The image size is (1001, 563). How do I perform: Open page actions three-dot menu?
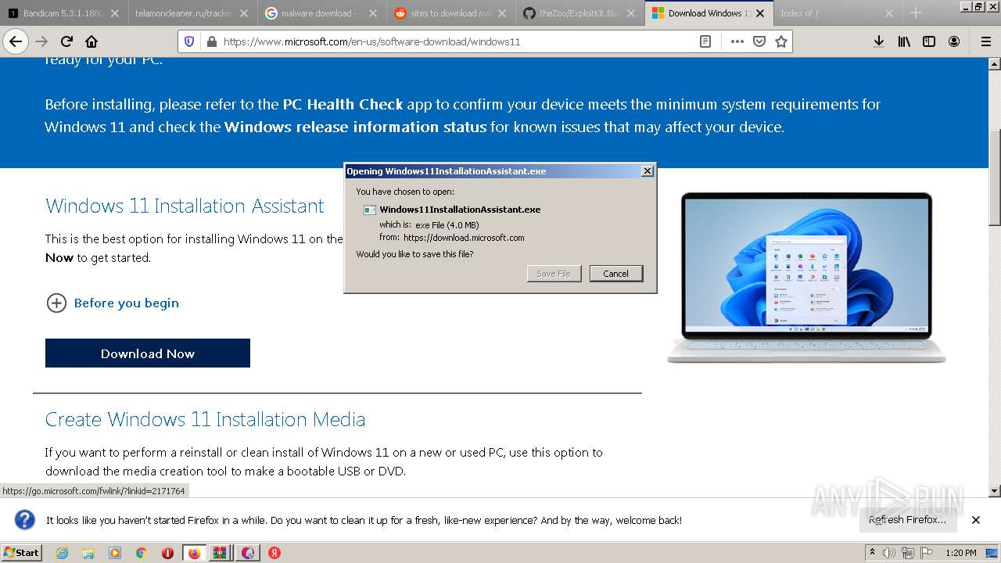pyautogui.click(x=737, y=41)
